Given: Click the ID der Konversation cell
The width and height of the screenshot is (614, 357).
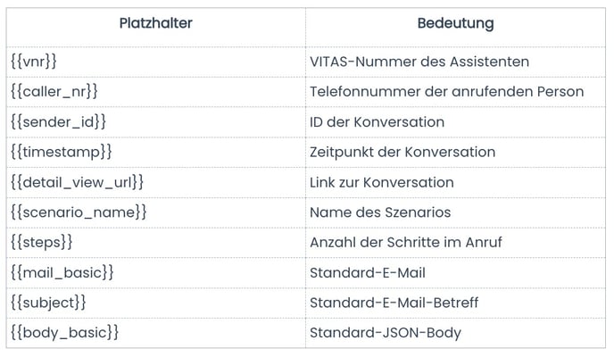Looking at the screenshot, I should pos(377,122).
